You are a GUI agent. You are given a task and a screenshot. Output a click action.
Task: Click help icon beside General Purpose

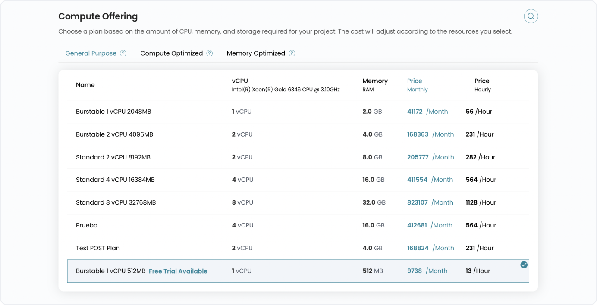123,53
